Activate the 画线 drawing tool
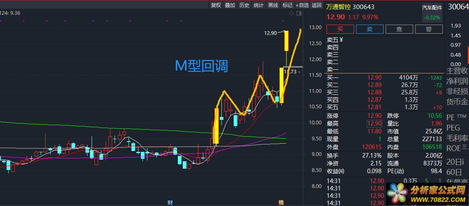 (x=273, y=5)
